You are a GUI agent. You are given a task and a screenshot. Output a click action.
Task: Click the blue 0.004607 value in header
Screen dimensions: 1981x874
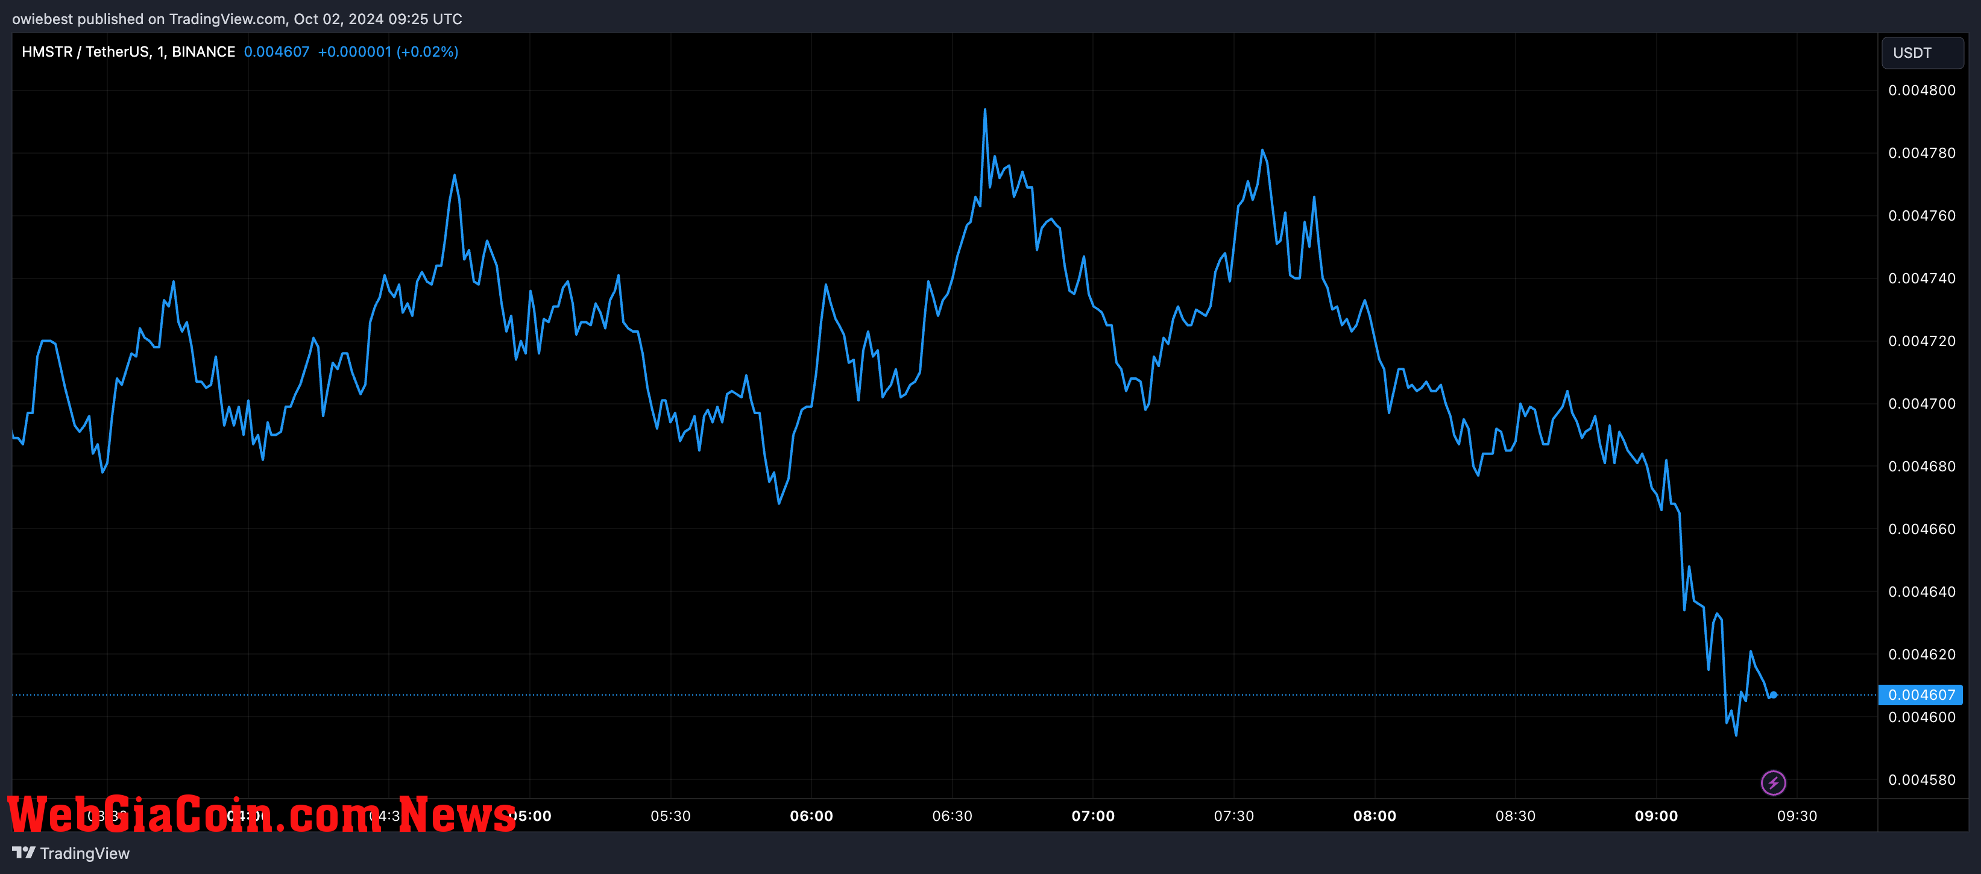pos(277,51)
